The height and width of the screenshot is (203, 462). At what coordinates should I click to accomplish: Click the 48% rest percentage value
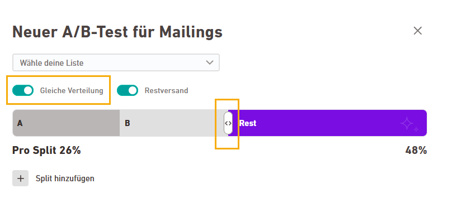[416, 151]
